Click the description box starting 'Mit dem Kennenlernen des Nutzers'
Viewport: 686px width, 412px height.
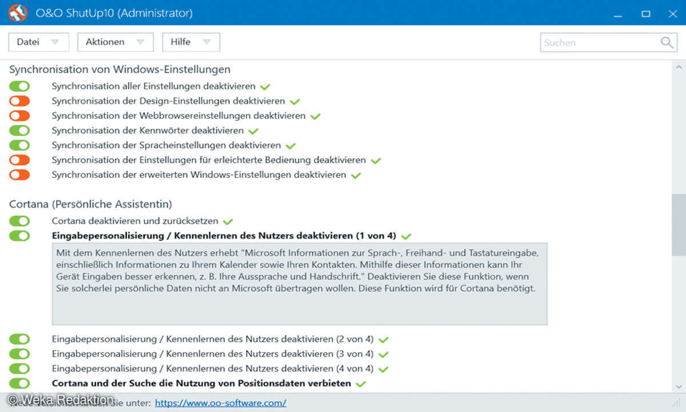tap(300, 284)
